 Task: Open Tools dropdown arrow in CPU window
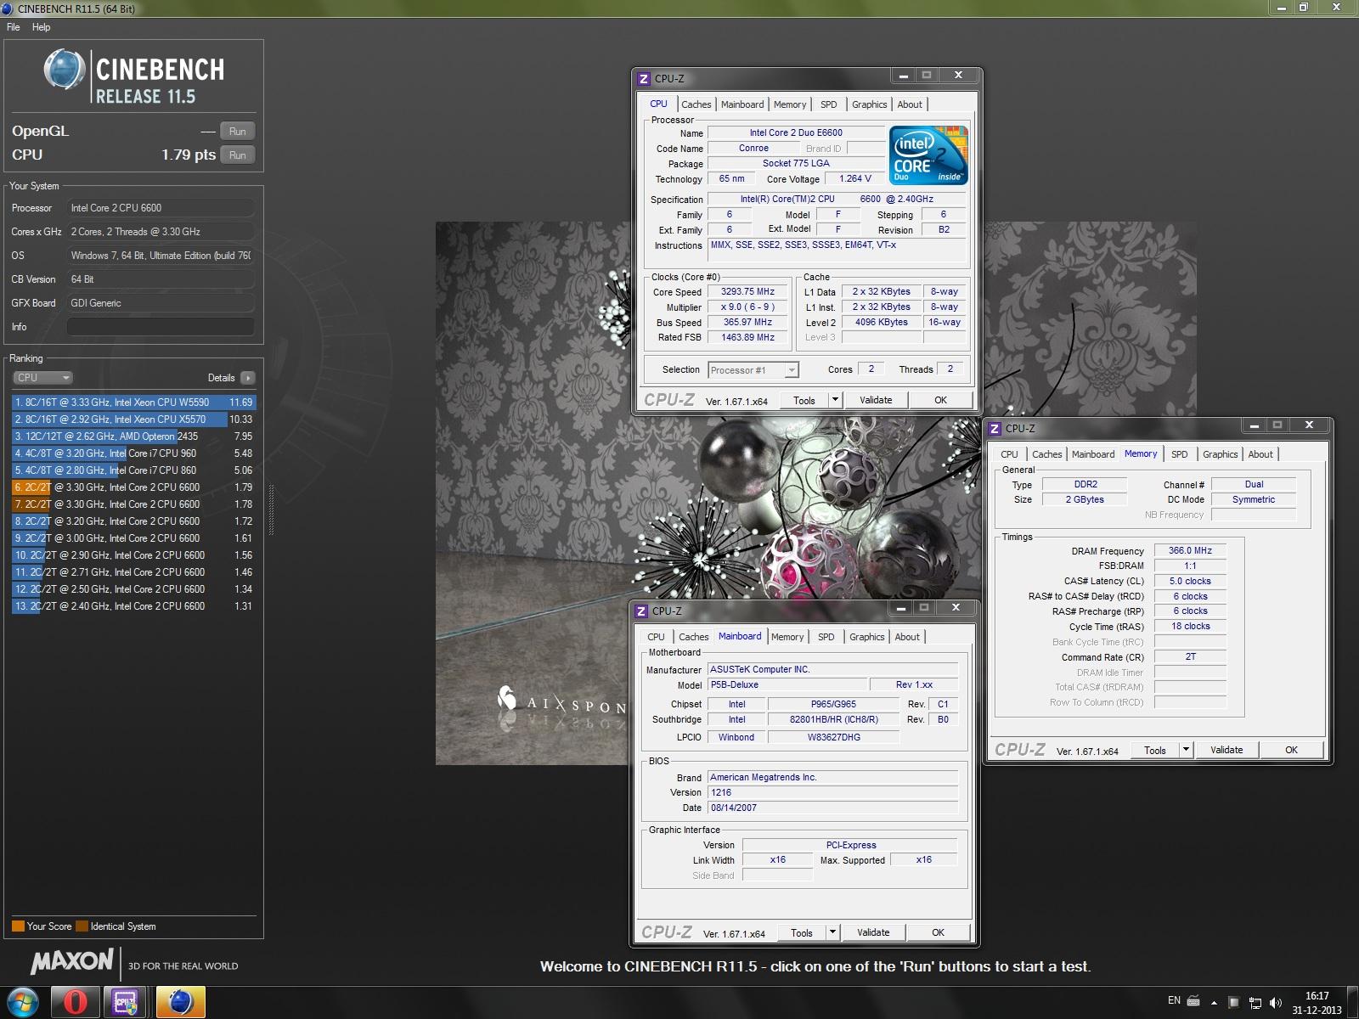pos(835,400)
